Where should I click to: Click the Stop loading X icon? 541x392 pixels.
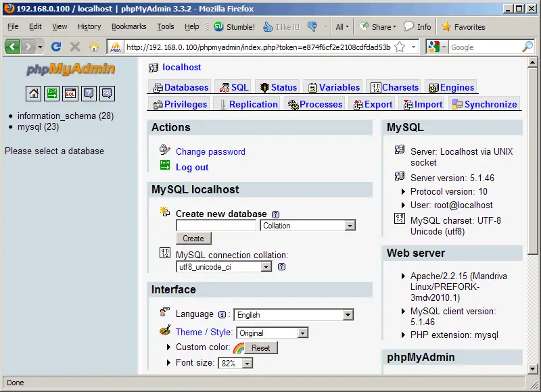click(75, 47)
